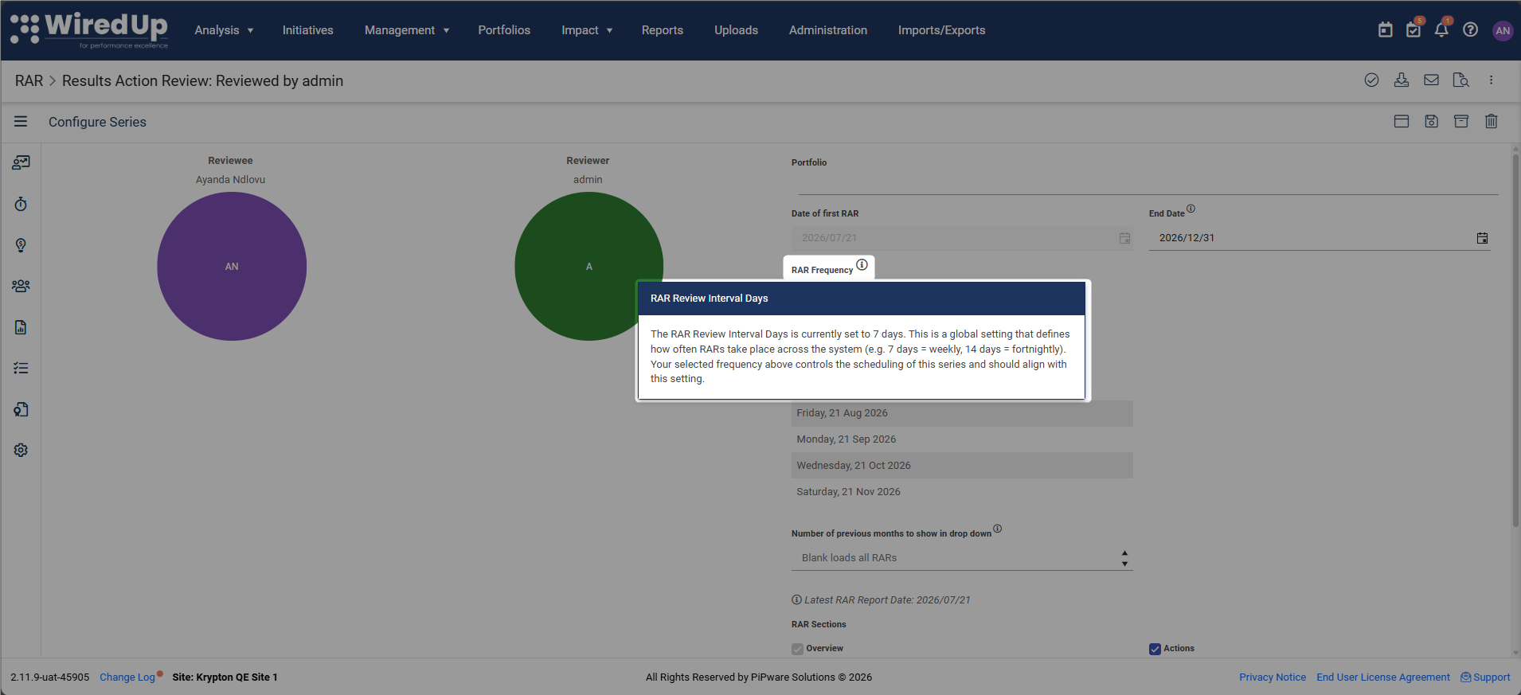
Task: Save the series with the floppy disk icon
Action: tap(1431, 122)
